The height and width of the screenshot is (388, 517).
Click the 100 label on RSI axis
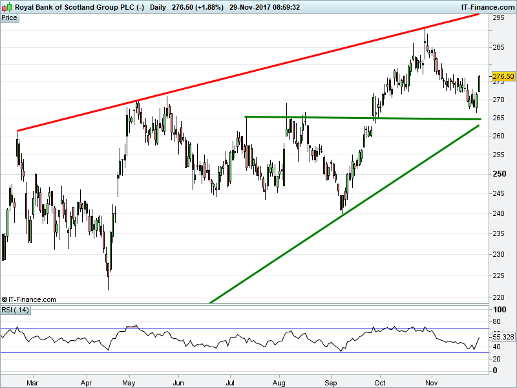pyautogui.click(x=499, y=310)
